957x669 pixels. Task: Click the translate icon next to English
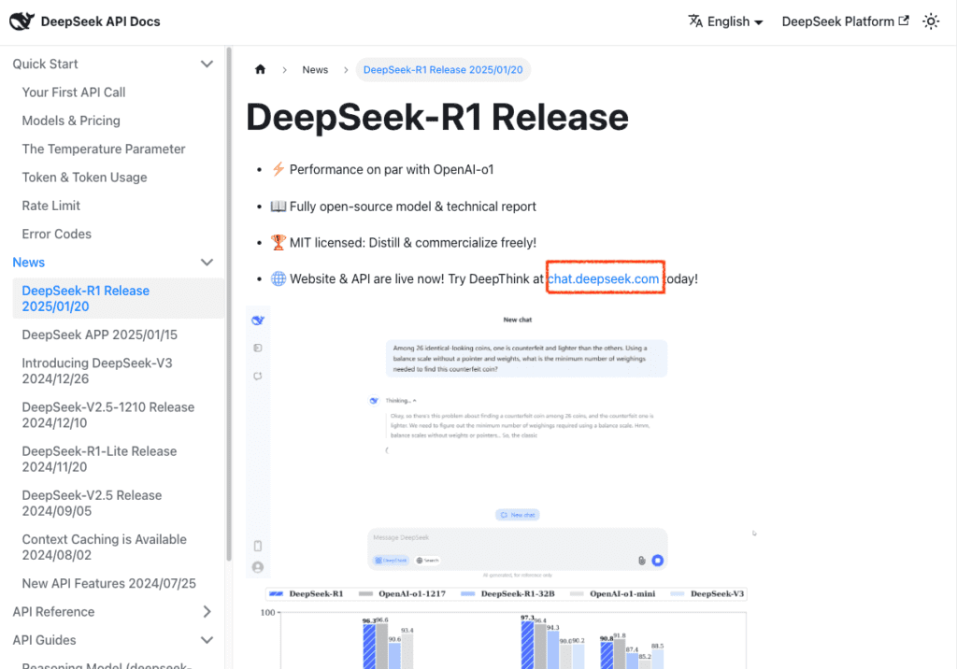695,21
